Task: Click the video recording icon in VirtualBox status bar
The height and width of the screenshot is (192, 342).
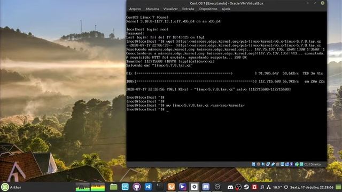Action: (287, 164)
